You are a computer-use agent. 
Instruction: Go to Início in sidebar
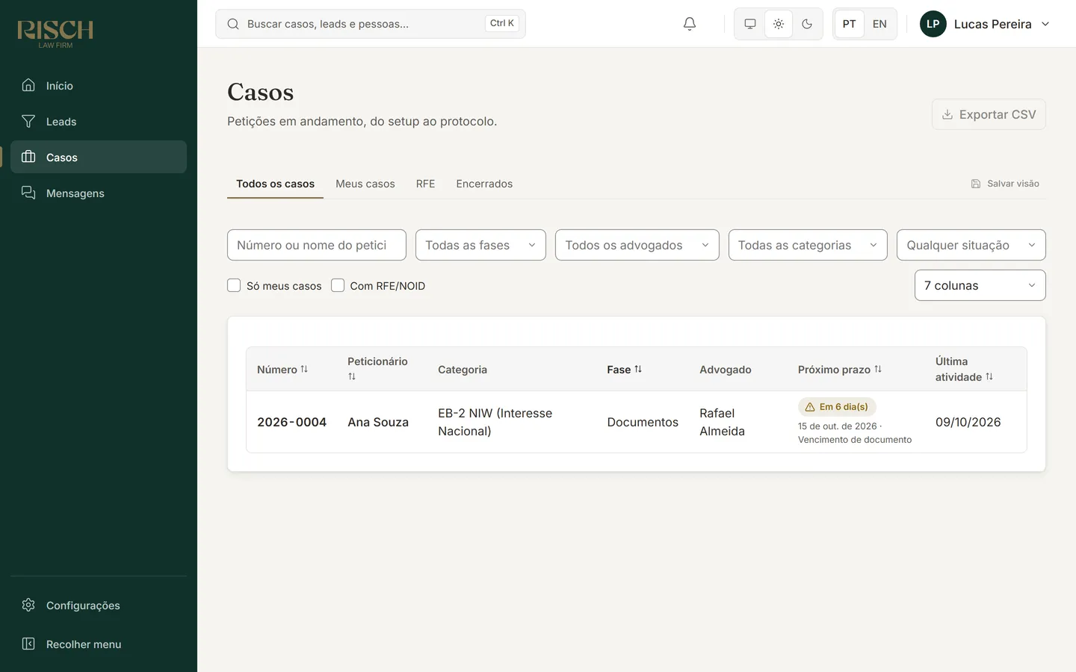coord(99,85)
